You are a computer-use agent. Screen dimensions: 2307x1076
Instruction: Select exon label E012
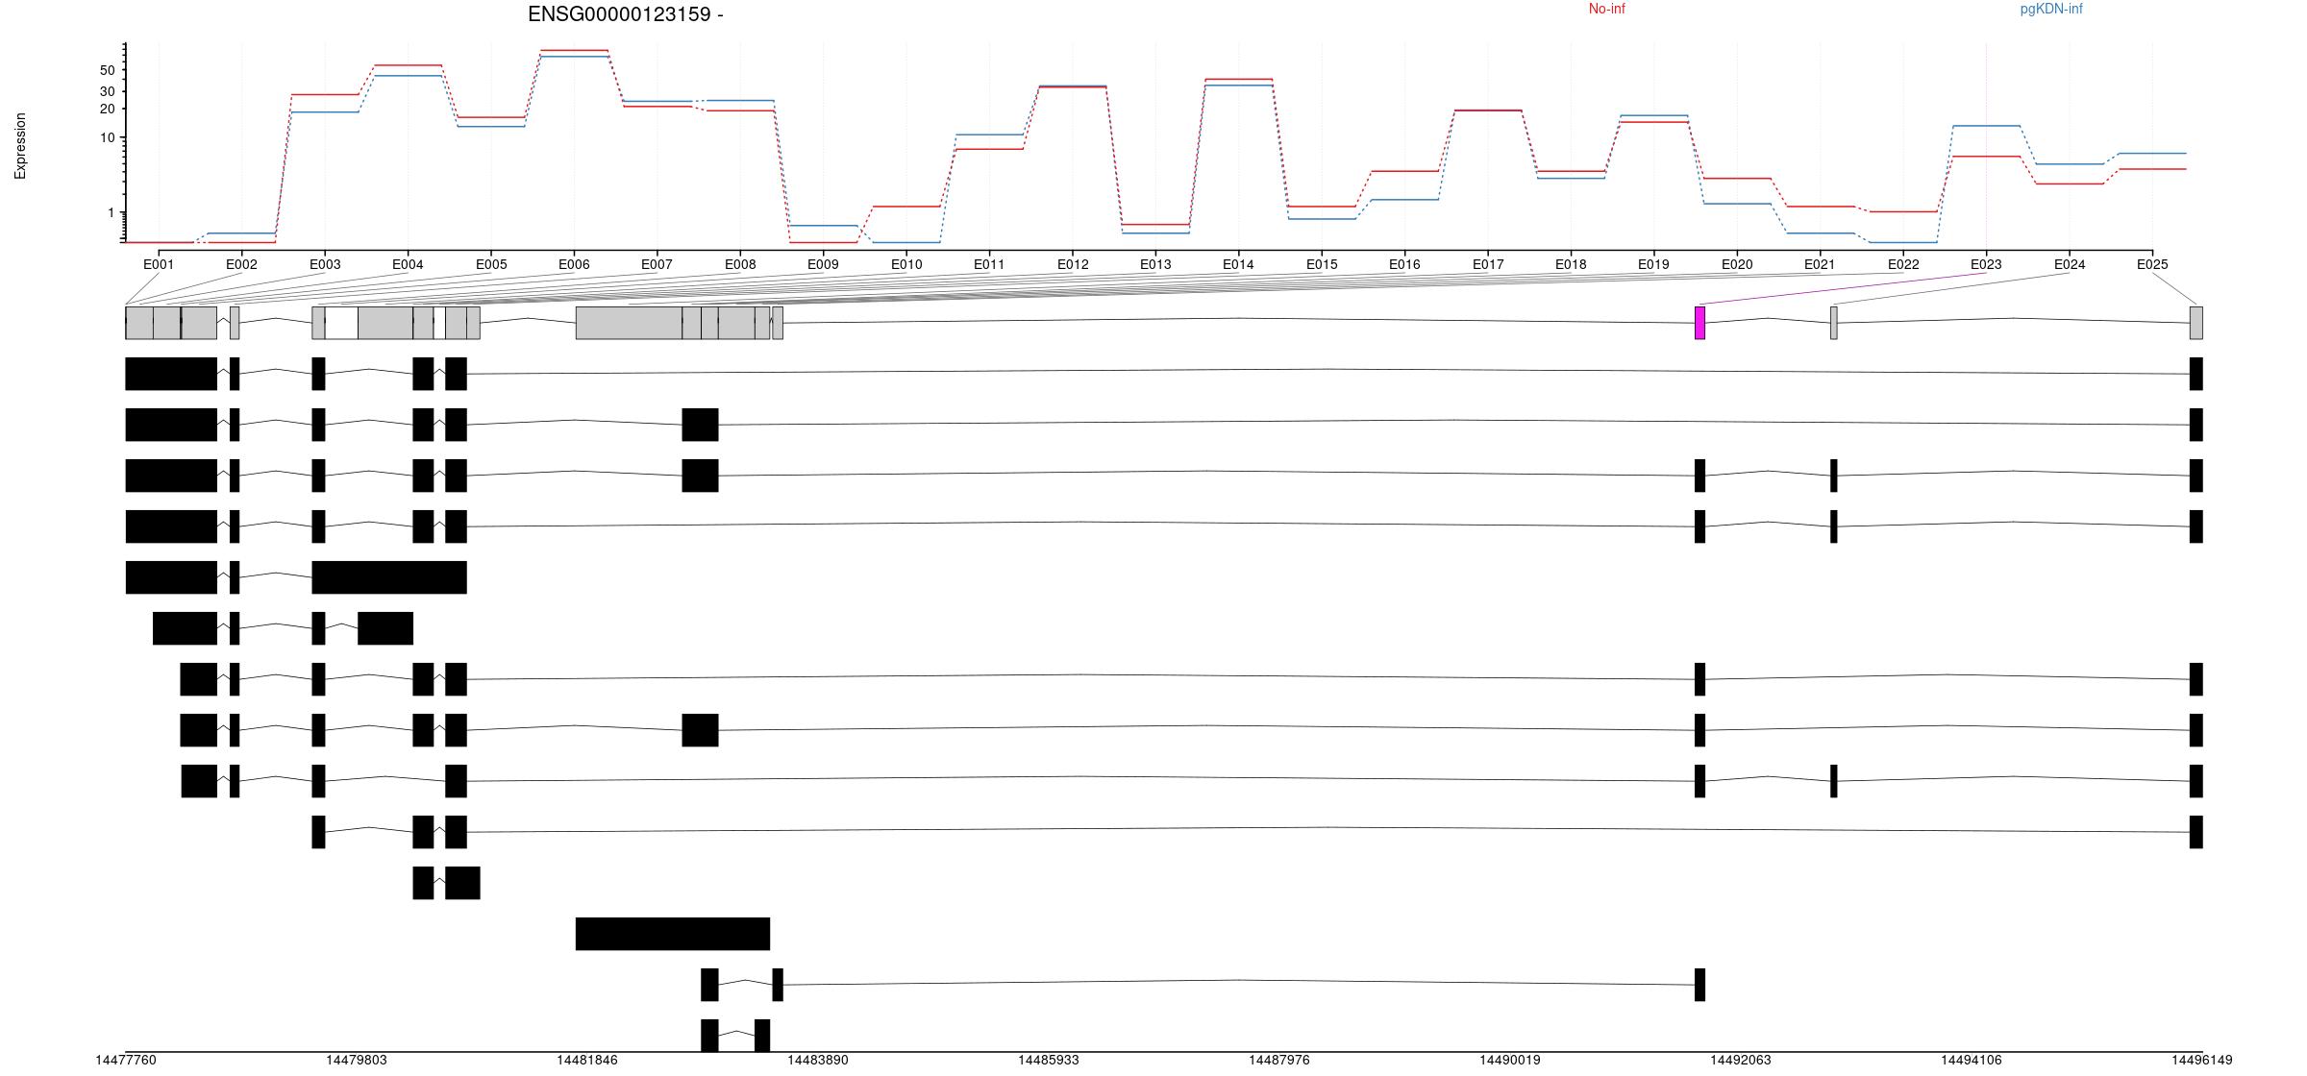pyautogui.click(x=1073, y=264)
